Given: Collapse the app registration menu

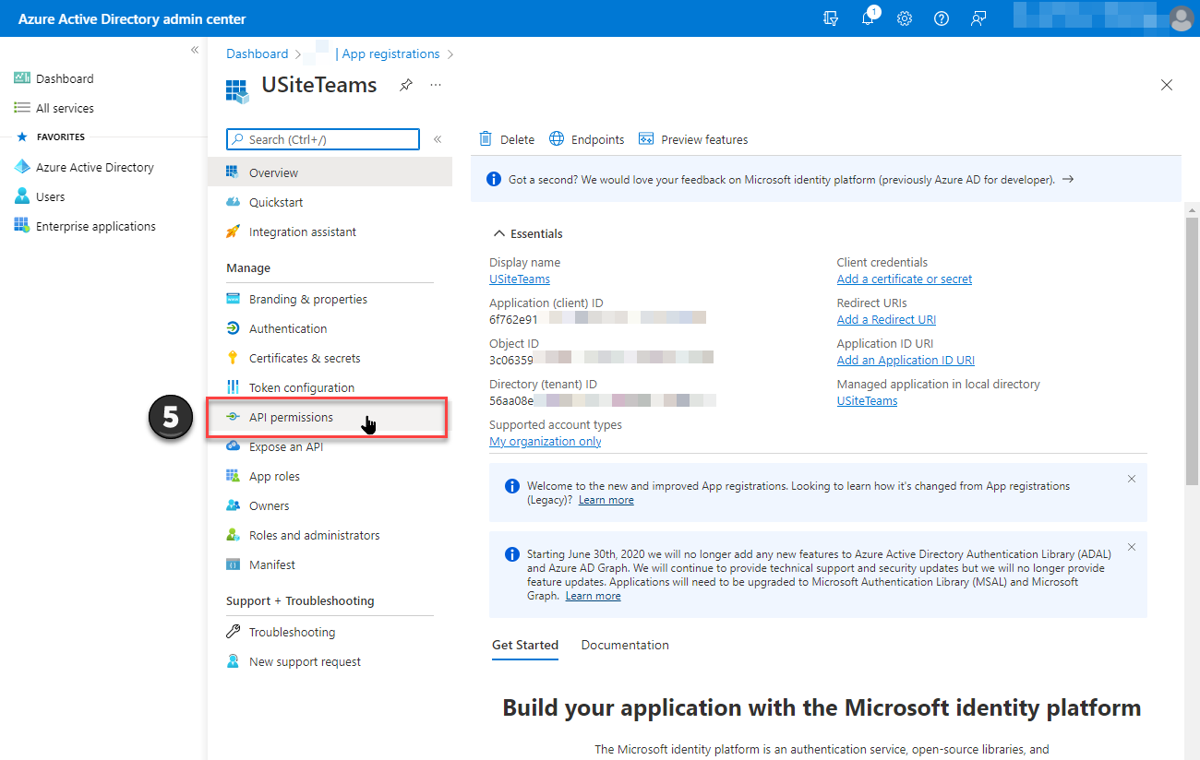Looking at the screenshot, I should click(x=438, y=139).
